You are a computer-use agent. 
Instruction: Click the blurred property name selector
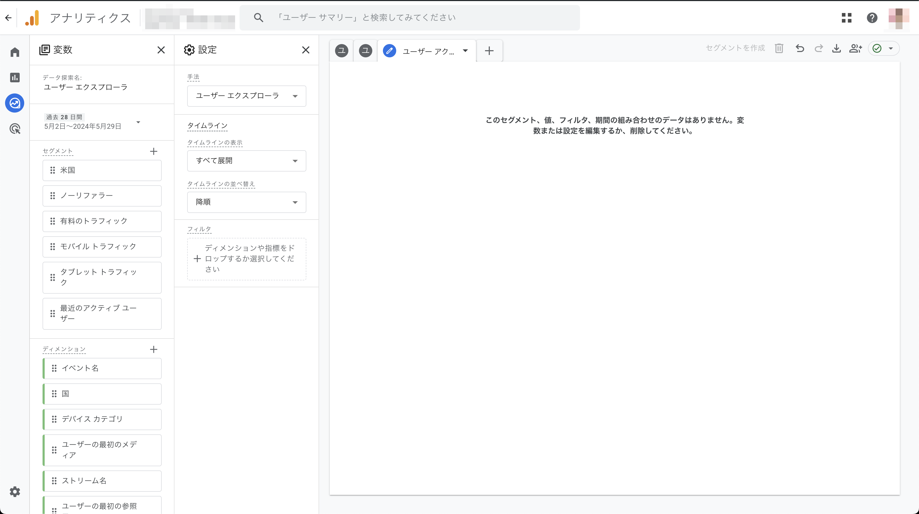pyautogui.click(x=190, y=19)
